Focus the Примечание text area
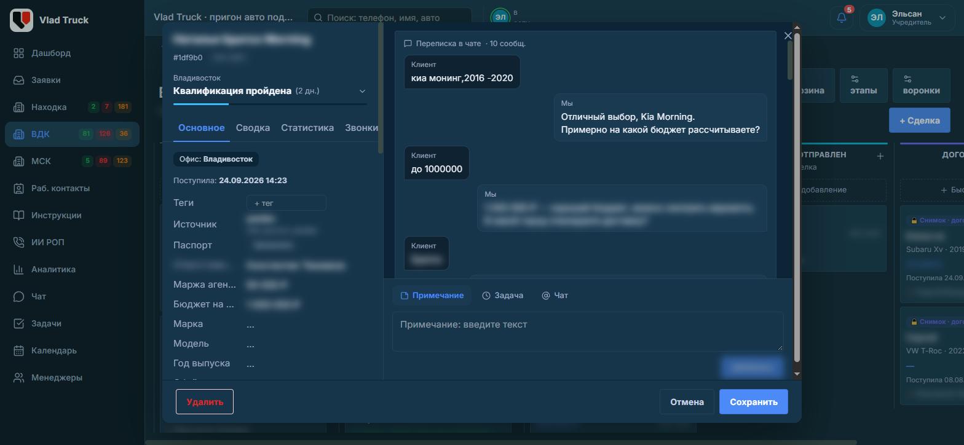 588,332
